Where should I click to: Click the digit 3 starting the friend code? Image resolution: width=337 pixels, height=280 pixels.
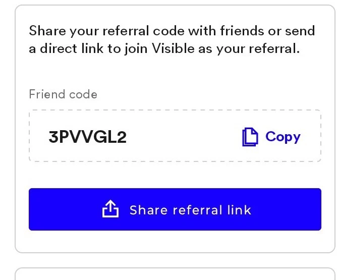point(53,137)
